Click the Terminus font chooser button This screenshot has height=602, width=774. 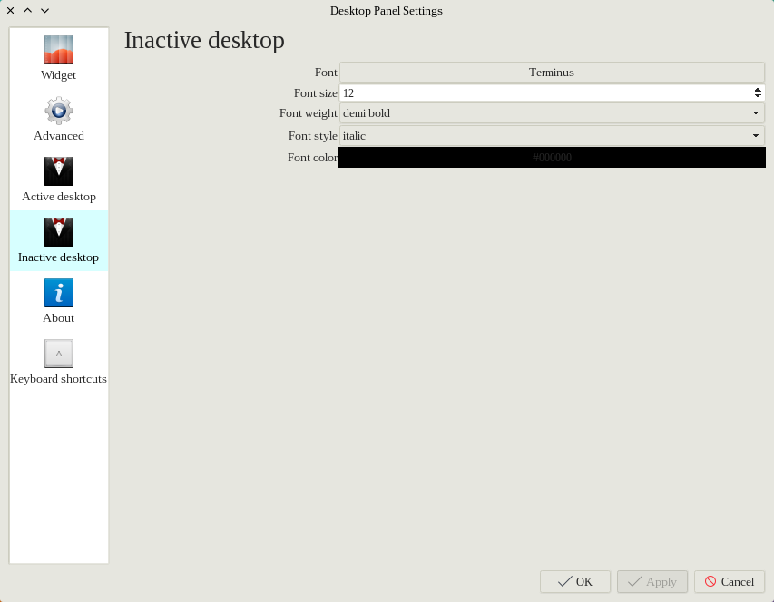coord(552,73)
